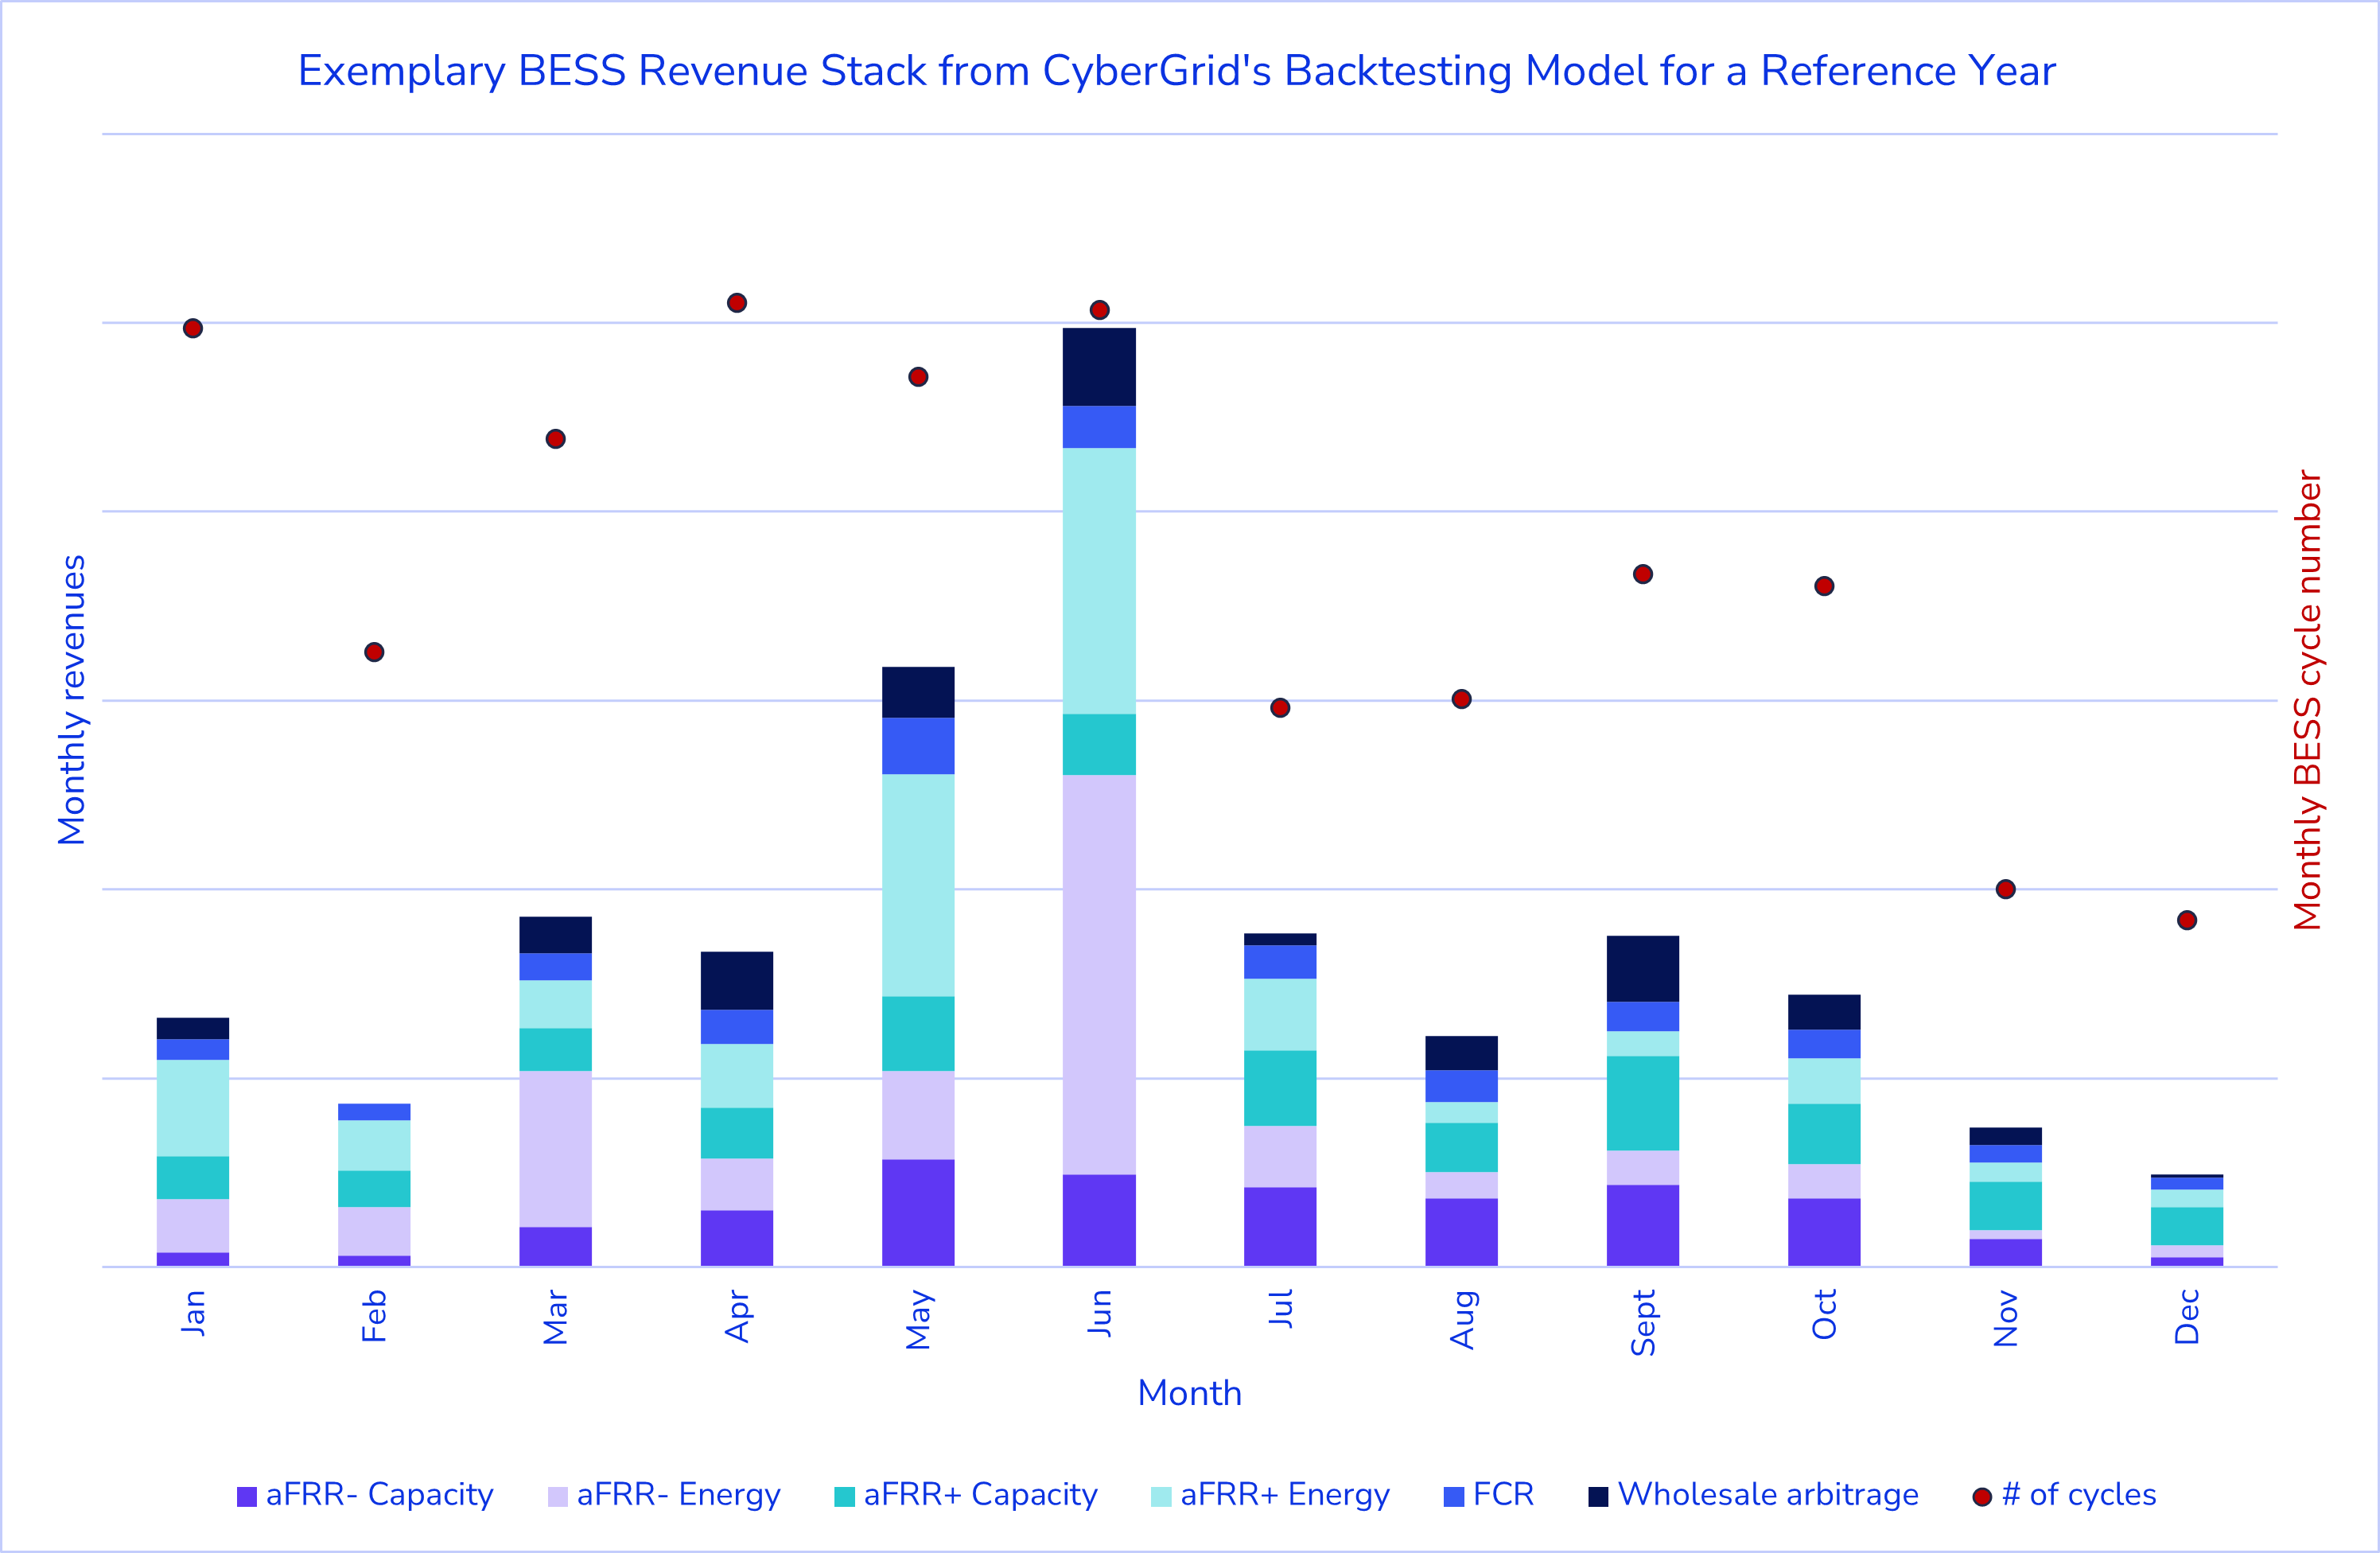Click the Sept axis month label

(1643, 1322)
